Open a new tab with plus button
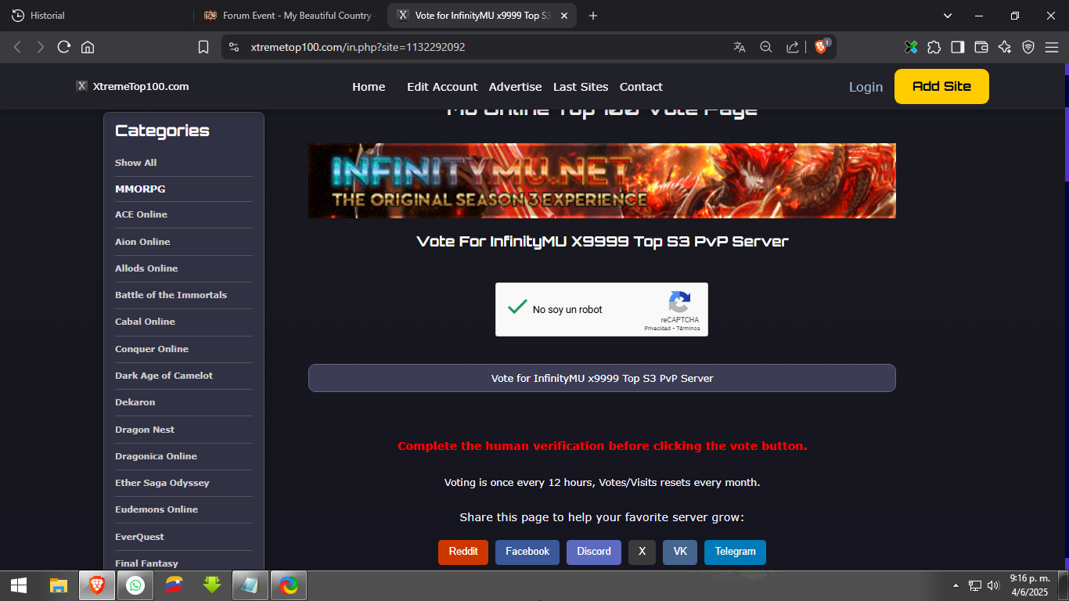 593,16
